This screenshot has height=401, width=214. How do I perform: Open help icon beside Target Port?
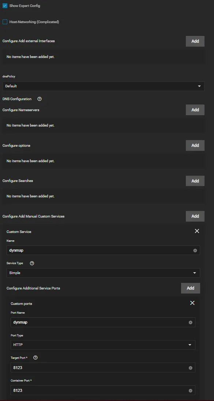pyautogui.click(x=35, y=357)
